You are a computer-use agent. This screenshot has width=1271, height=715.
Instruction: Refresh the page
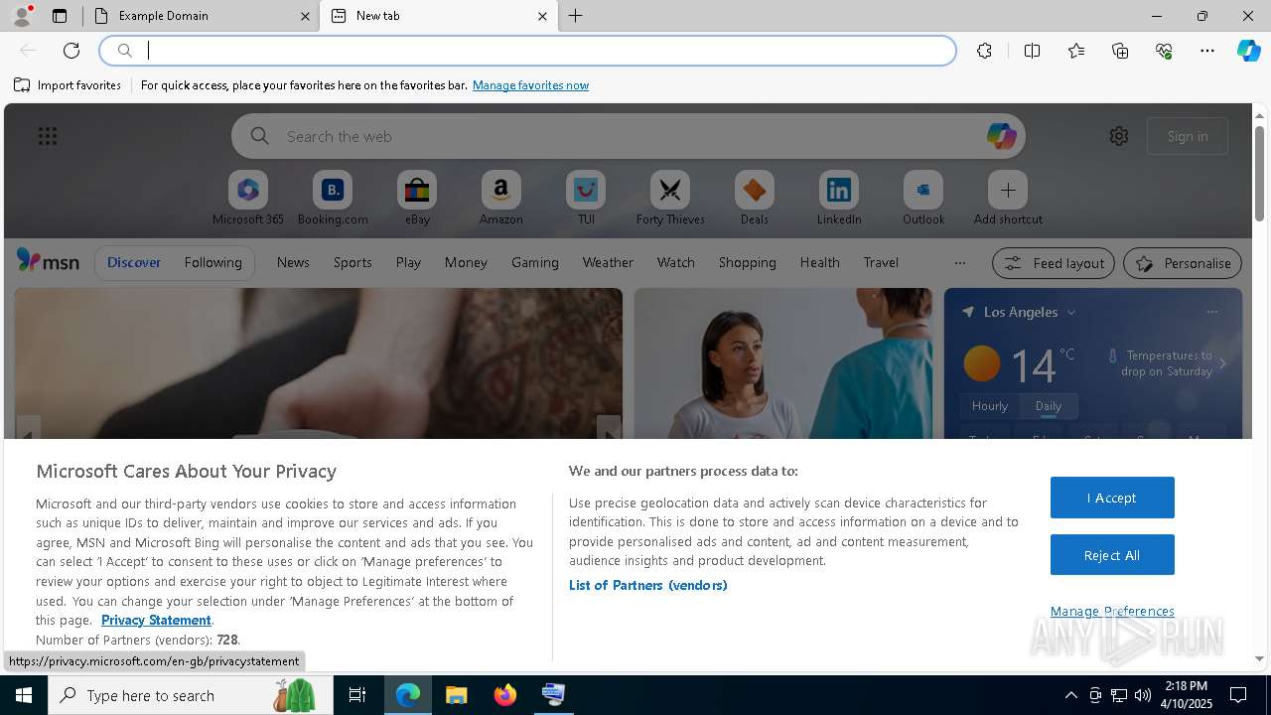(x=71, y=51)
